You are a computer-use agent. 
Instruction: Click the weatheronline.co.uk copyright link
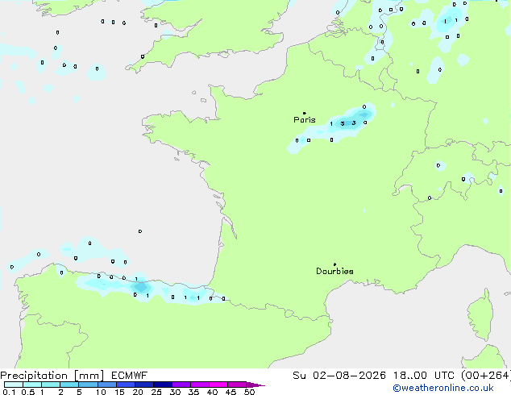[x=443, y=388]
